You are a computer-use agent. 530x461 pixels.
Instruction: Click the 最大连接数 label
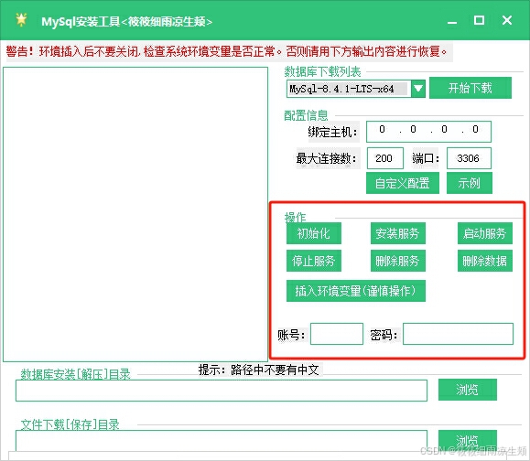point(327,158)
